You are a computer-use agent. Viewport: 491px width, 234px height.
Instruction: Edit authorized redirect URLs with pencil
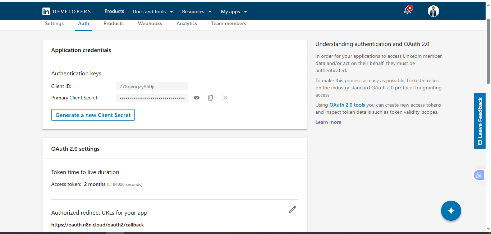click(x=292, y=210)
